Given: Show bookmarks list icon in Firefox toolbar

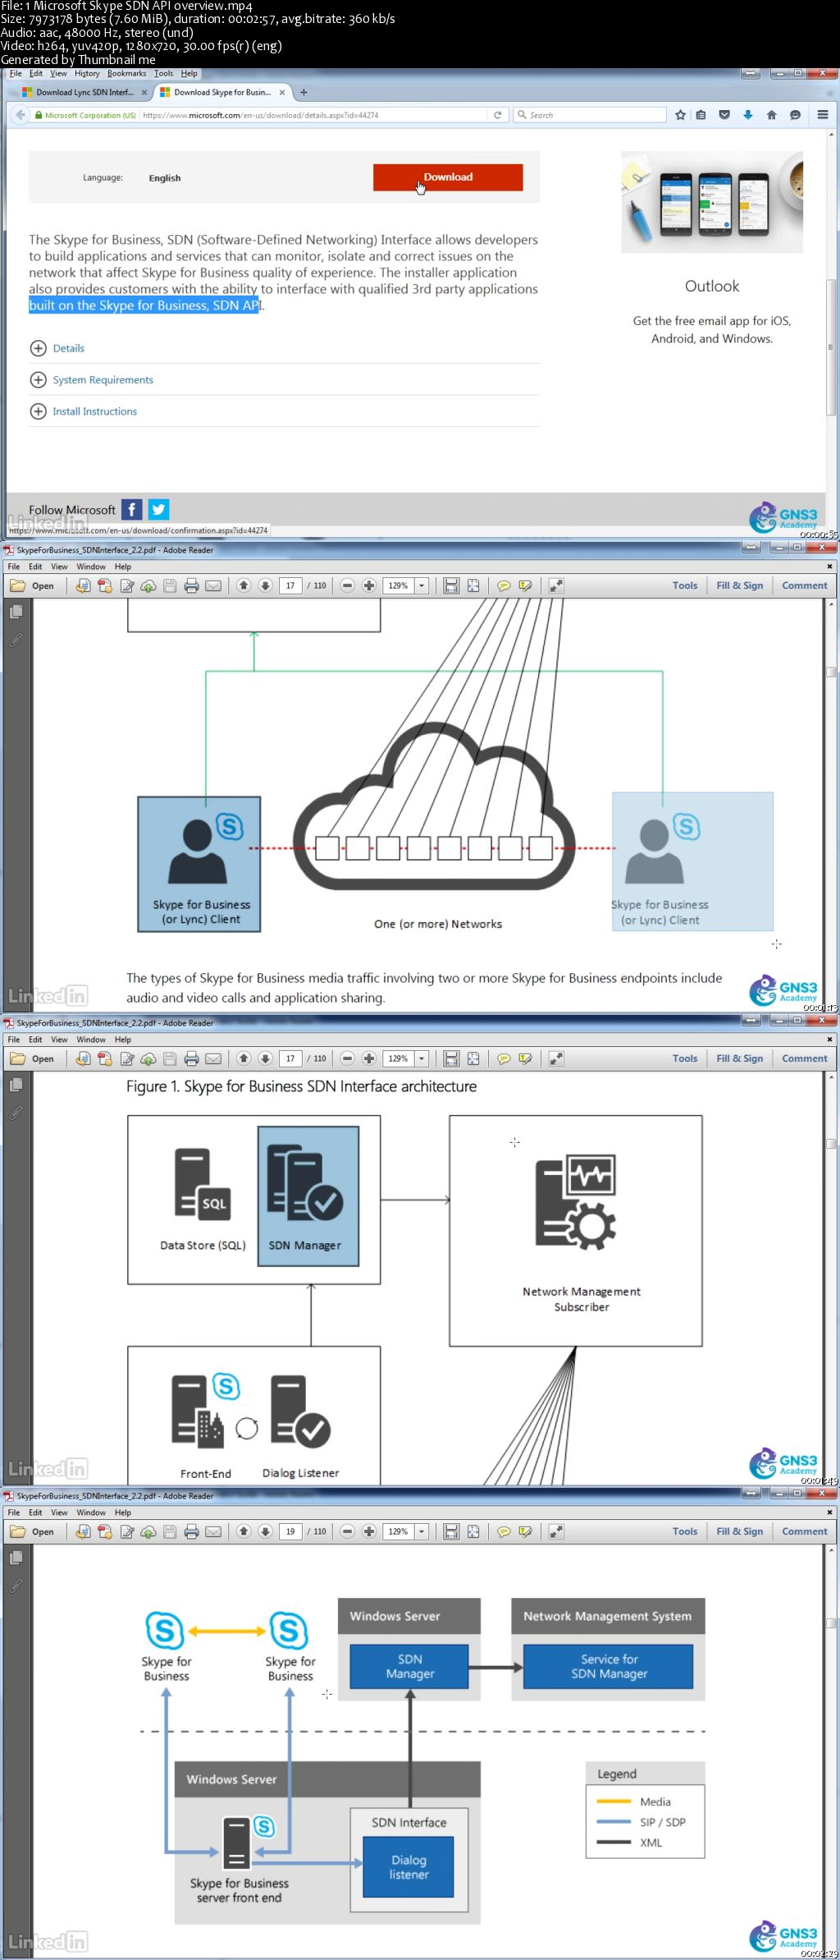Looking at the screenshot, I should click(701, 115).
